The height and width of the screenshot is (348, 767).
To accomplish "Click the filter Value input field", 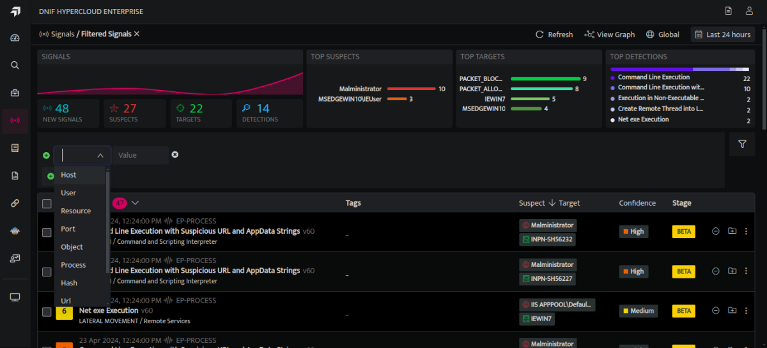I will tap(141, 155).
